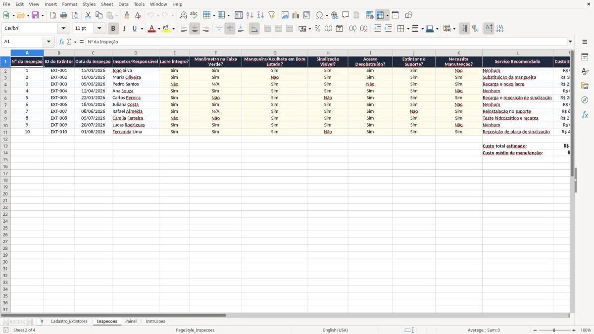Sort descending with the Z-A icon
594x334 pixels.
[261, 15]
